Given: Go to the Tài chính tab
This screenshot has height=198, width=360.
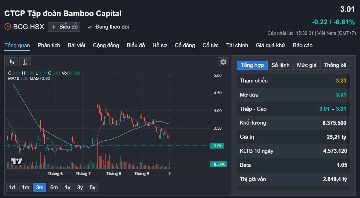Looking at the screenshot, I should point(237,45).
